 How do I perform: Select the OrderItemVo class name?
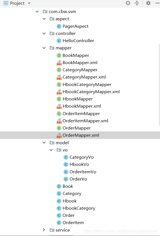click(x=83, y=172)
